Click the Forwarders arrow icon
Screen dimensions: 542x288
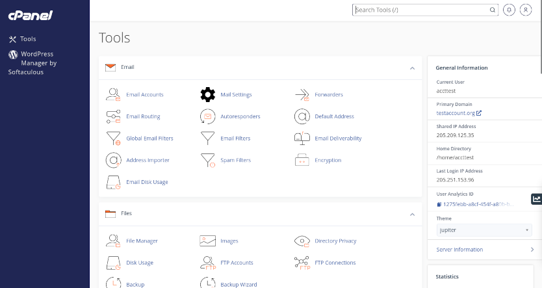(x=302, y=94)
